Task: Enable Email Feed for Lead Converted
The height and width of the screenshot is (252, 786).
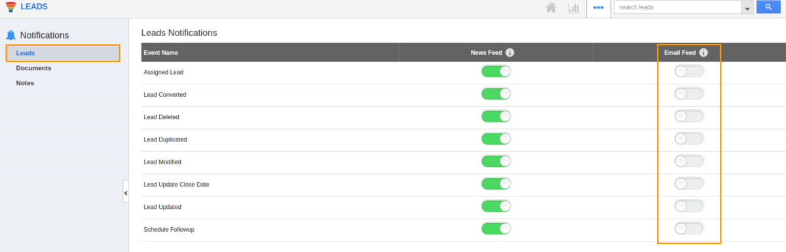Action: 689,94
